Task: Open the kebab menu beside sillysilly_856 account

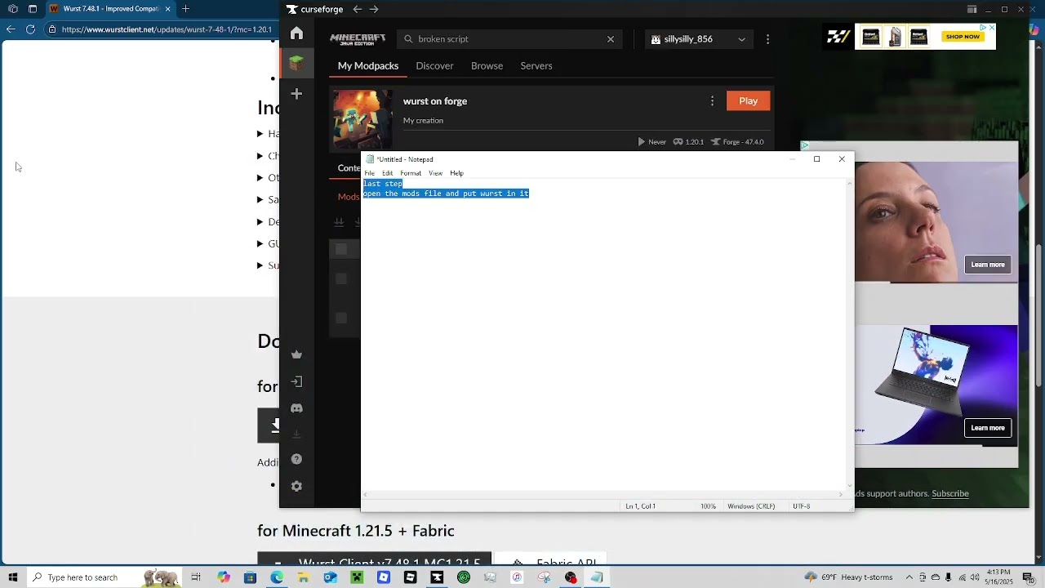Action: pos(767,39)
